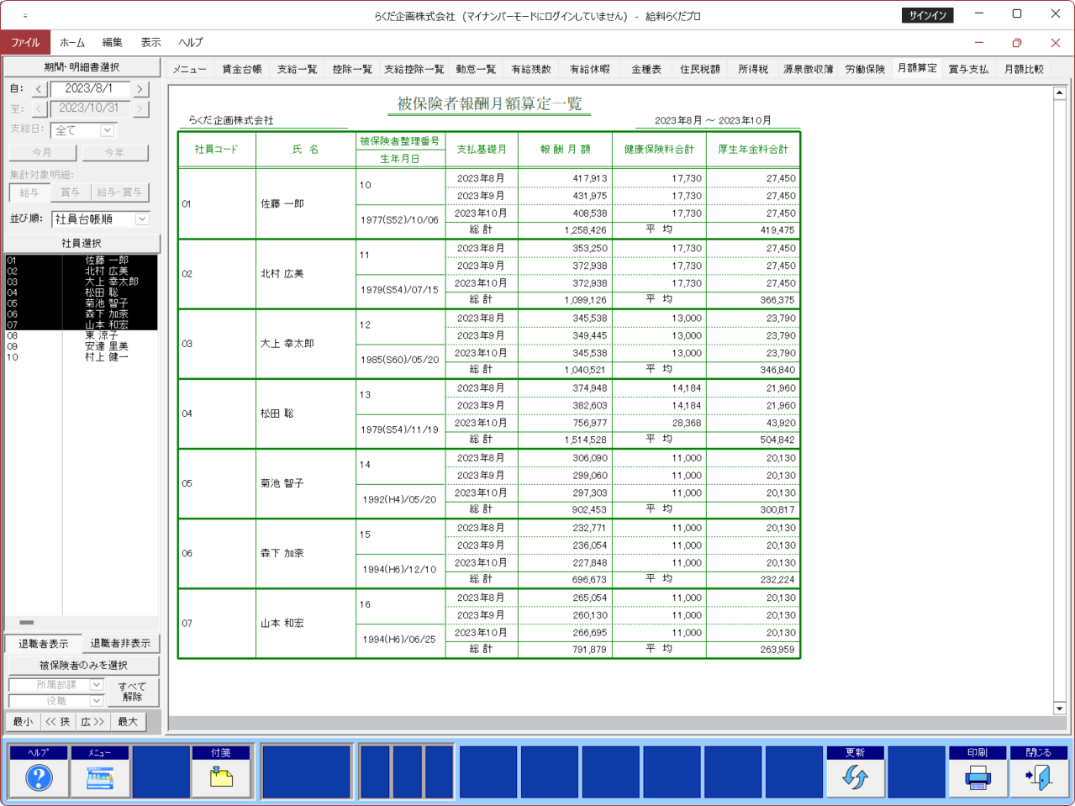Image resolution: width=1075 pixels, height=806 pixels.
Task: Open the 所属部課 dropdown
Action: (x=97, y=685)
